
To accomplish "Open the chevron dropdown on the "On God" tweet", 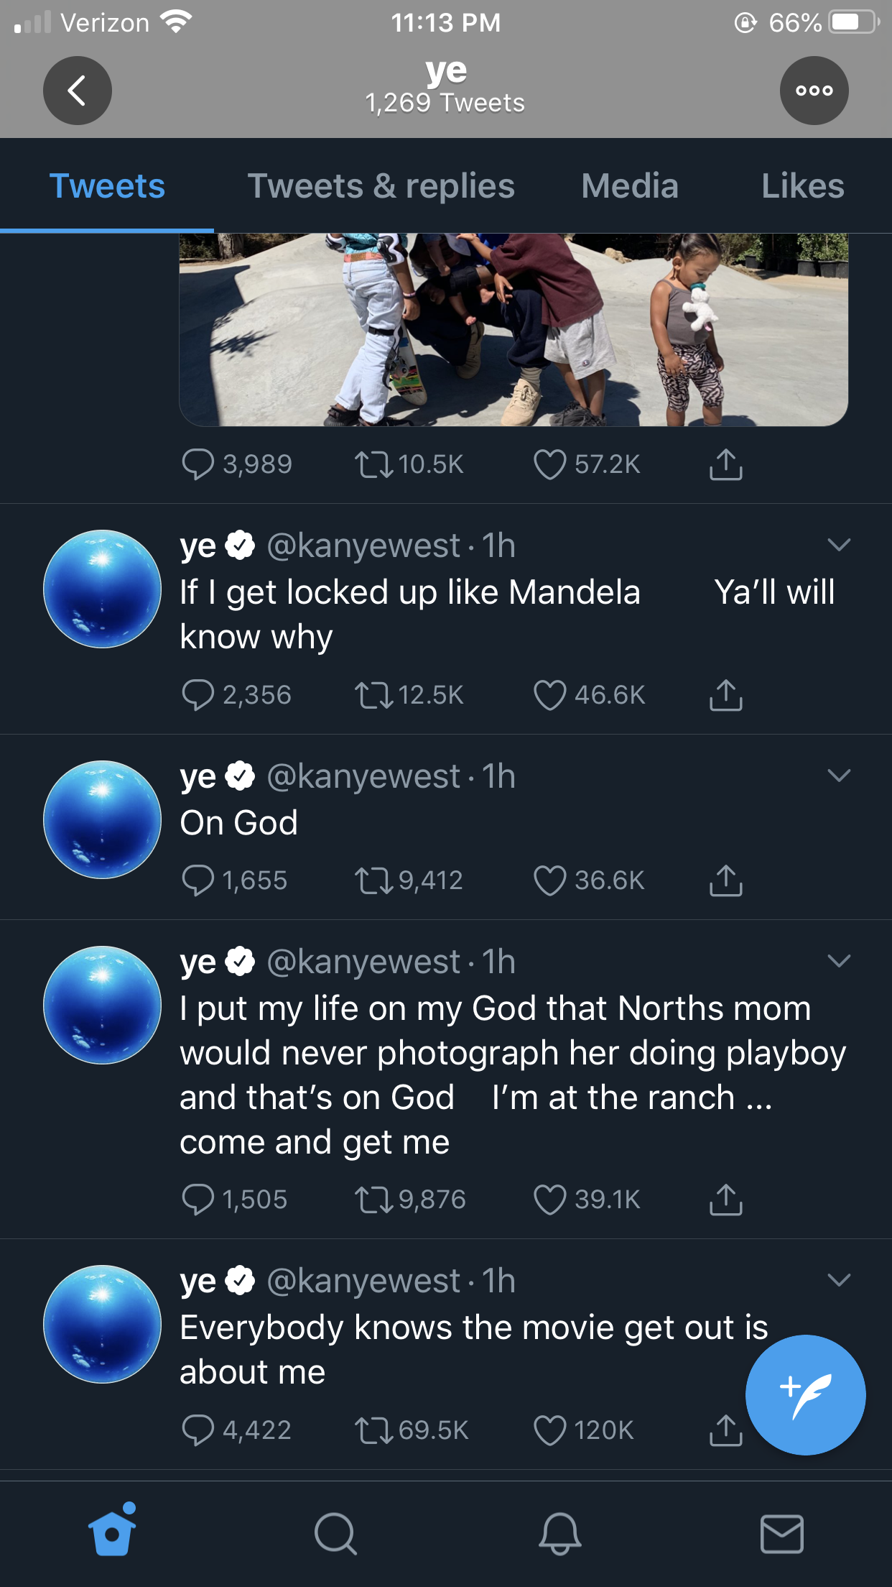I will point(839,776).
